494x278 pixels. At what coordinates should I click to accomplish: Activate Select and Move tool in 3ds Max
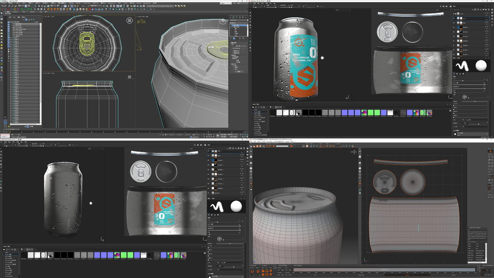click(x=39, y=6)
